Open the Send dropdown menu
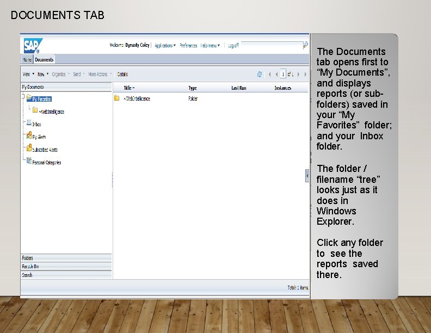Screen dimensions: 431x333 [x=78, y=74]
